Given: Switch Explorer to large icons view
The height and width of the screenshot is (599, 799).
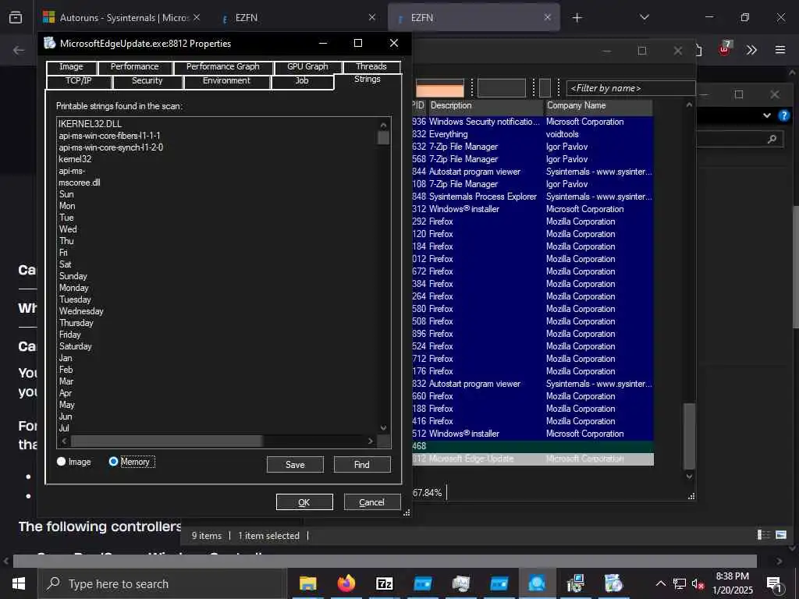Looking at the screenshot, I should click(x=780, y=534).
